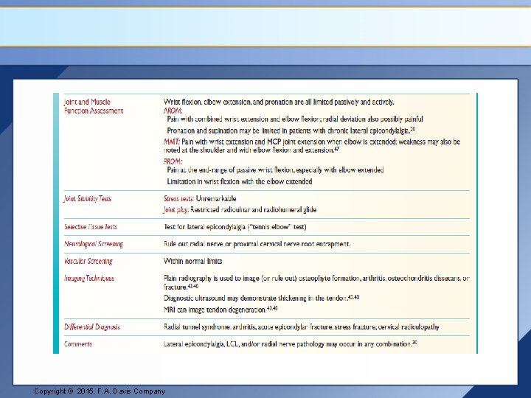The width and height of the screenshot is (531, 398).
Task: Click 'Pain with combined wrist extension' line
Action: pyautogui.click(x=295, y=119)
